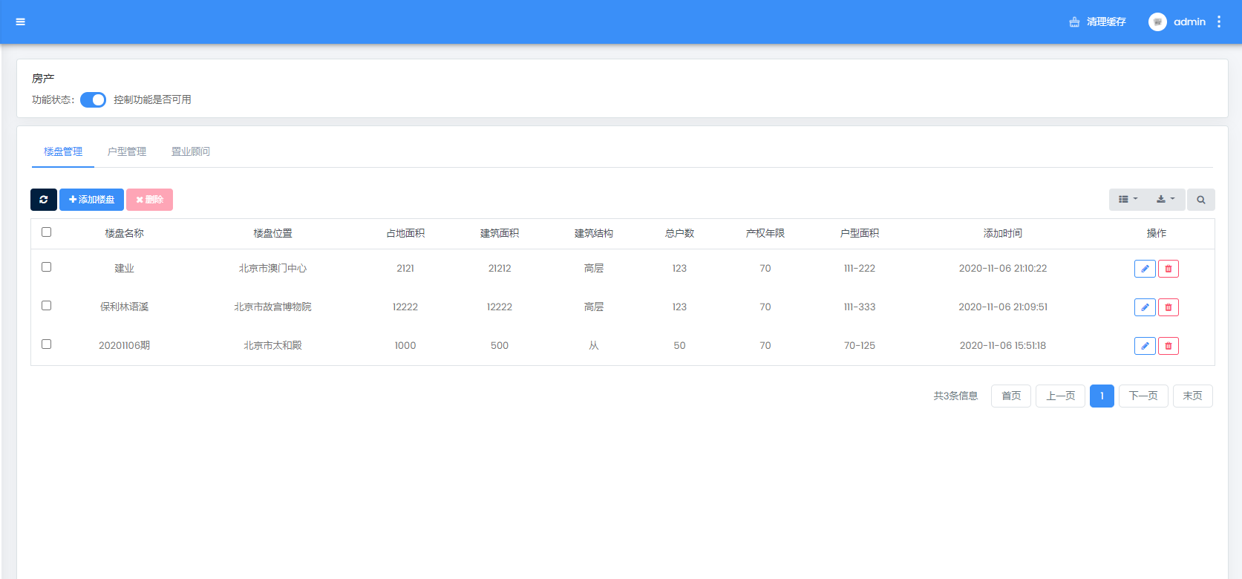Viewport: 1242px width, 579px height.
Task: Open the export data dropdown
Action: [x=1166, y=200]
